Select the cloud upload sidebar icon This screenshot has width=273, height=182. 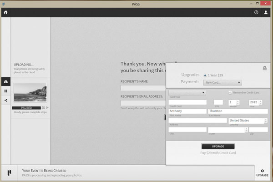click(6, 82)
